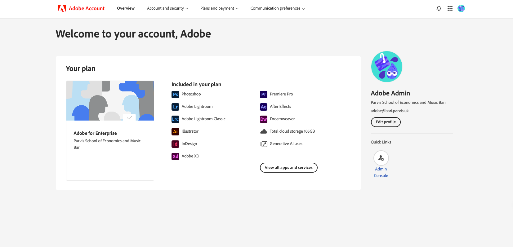Expand Communication preferences menu
Viewport: 513px width, 247px height.
click(278, 8)
